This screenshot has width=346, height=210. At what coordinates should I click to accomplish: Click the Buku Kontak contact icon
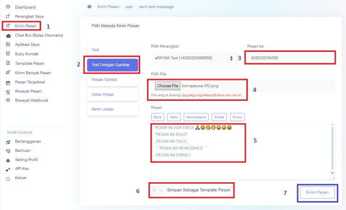click(8, 54)
